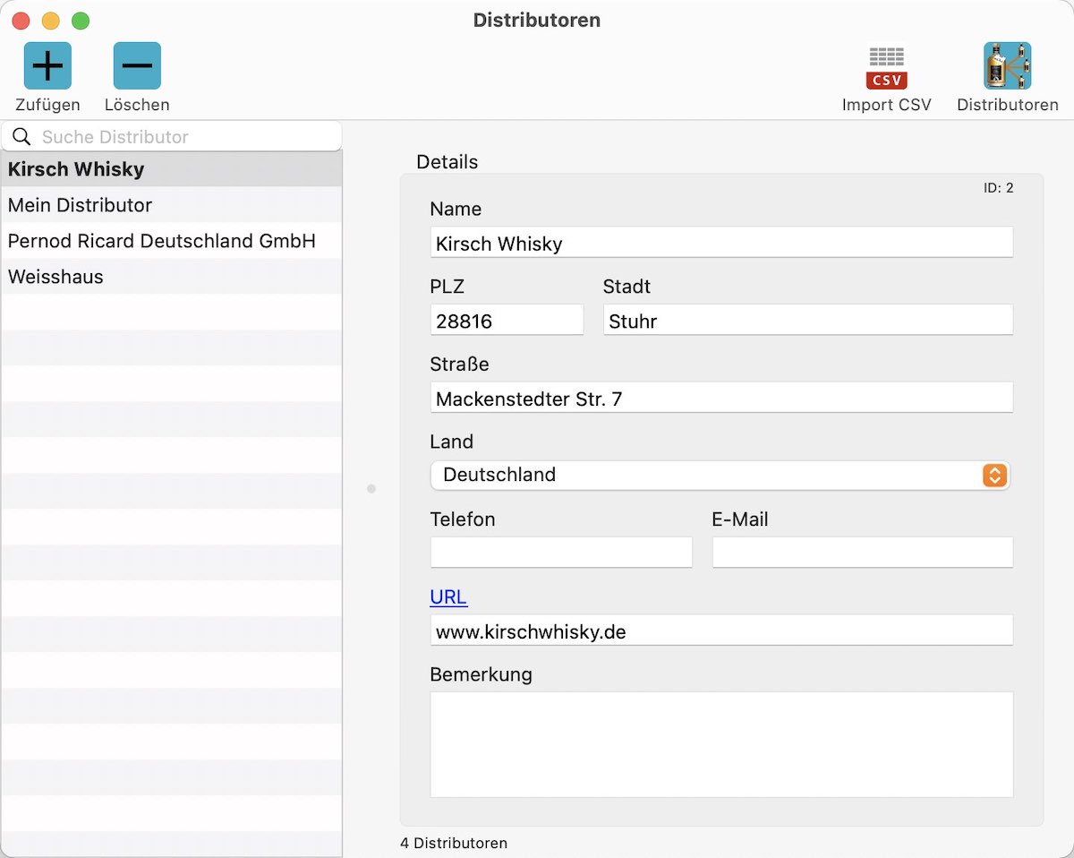Focus the Suche Distributor search field
The height and width of the screenshot is (858, 1074).
pos(172,137)
